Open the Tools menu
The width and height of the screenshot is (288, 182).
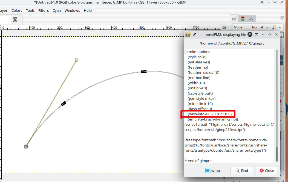pyautogui.click(x=30, y=10)
